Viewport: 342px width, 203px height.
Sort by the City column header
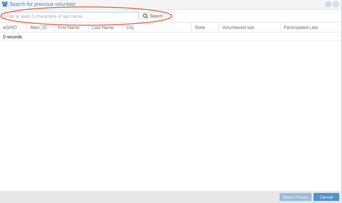pos(157,27)
